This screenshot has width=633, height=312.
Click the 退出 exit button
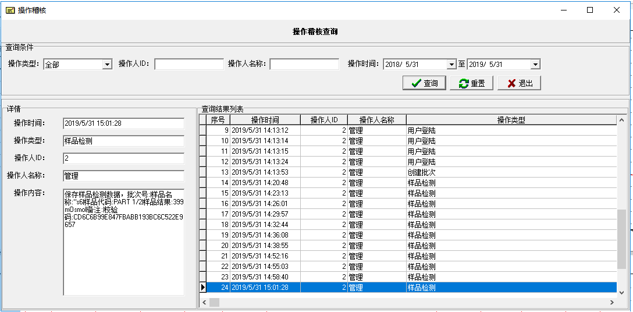click(x=519, y=83)
